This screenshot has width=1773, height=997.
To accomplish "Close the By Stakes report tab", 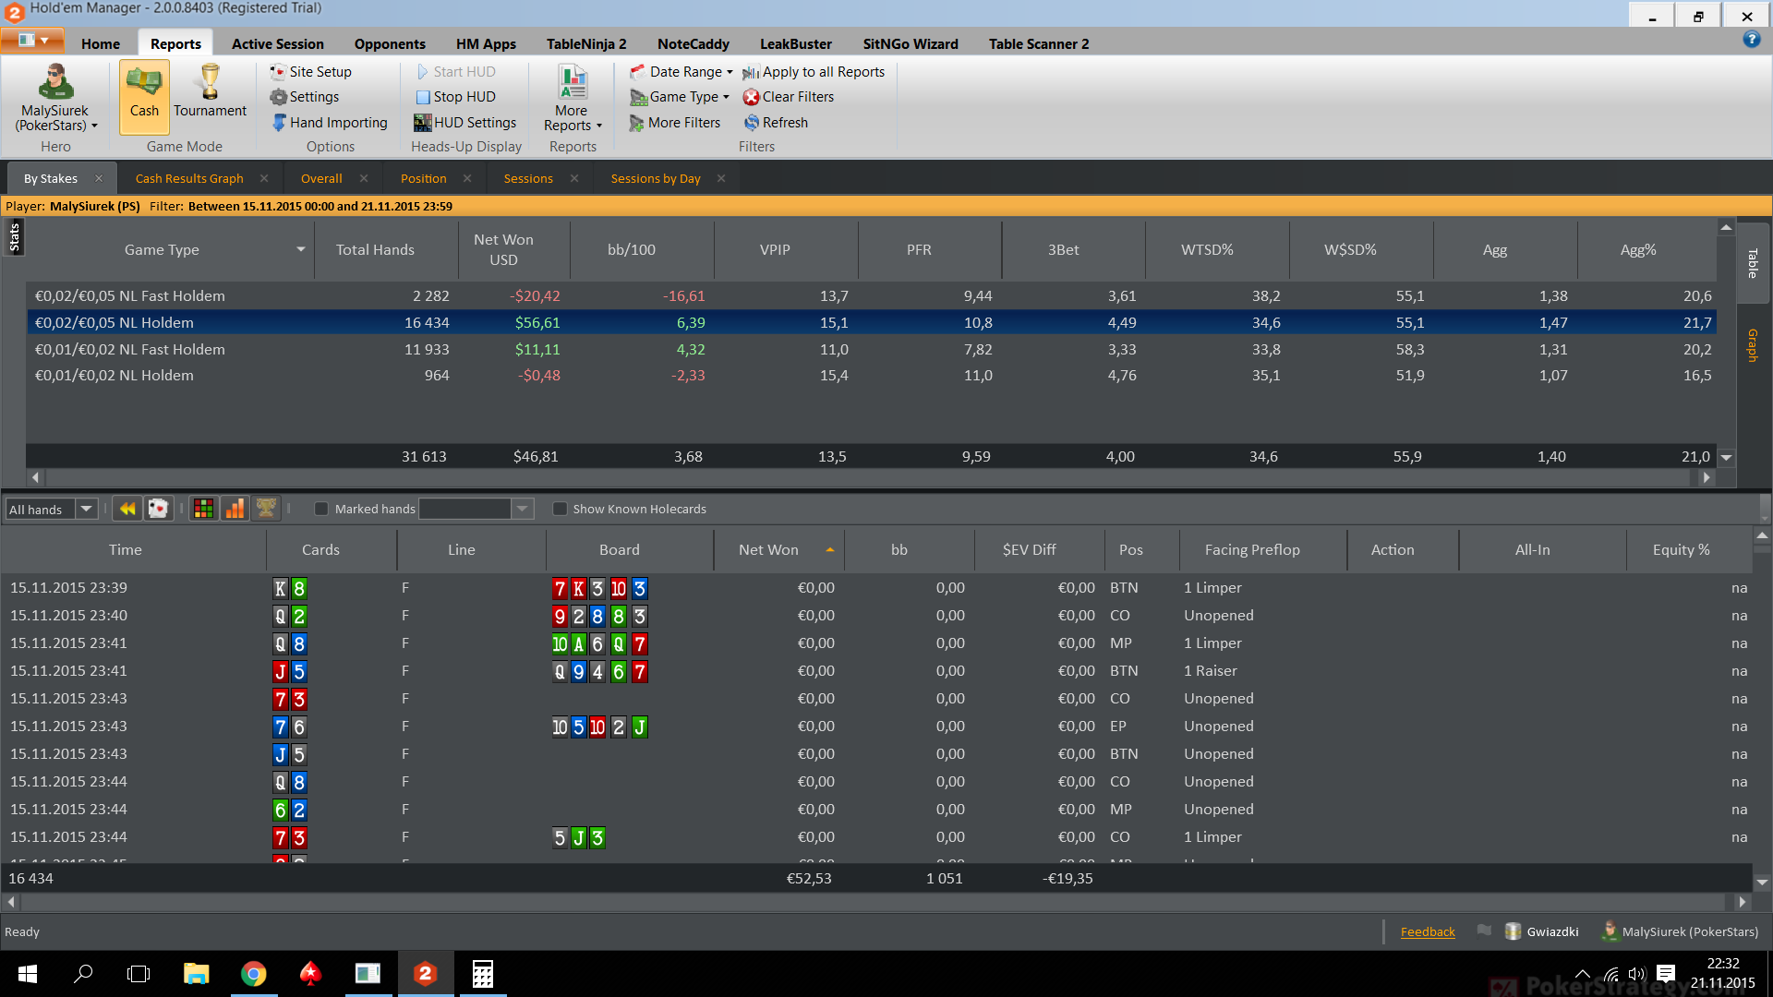I will [x=99, y=178].
